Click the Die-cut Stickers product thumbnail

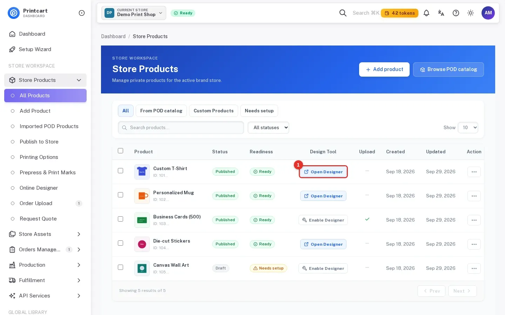coord(142,244)
